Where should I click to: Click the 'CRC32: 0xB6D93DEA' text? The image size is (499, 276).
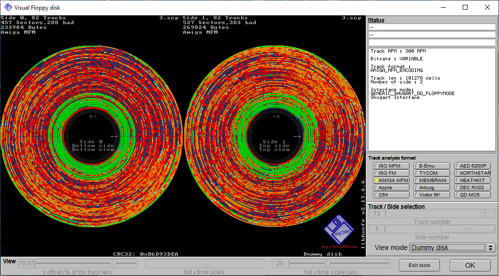[146, 254]
